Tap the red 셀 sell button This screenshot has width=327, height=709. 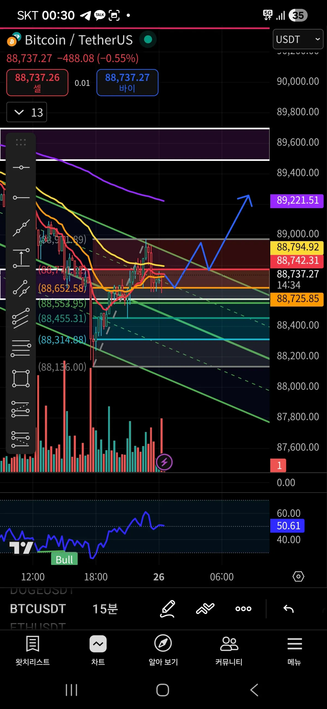(37, 83)
